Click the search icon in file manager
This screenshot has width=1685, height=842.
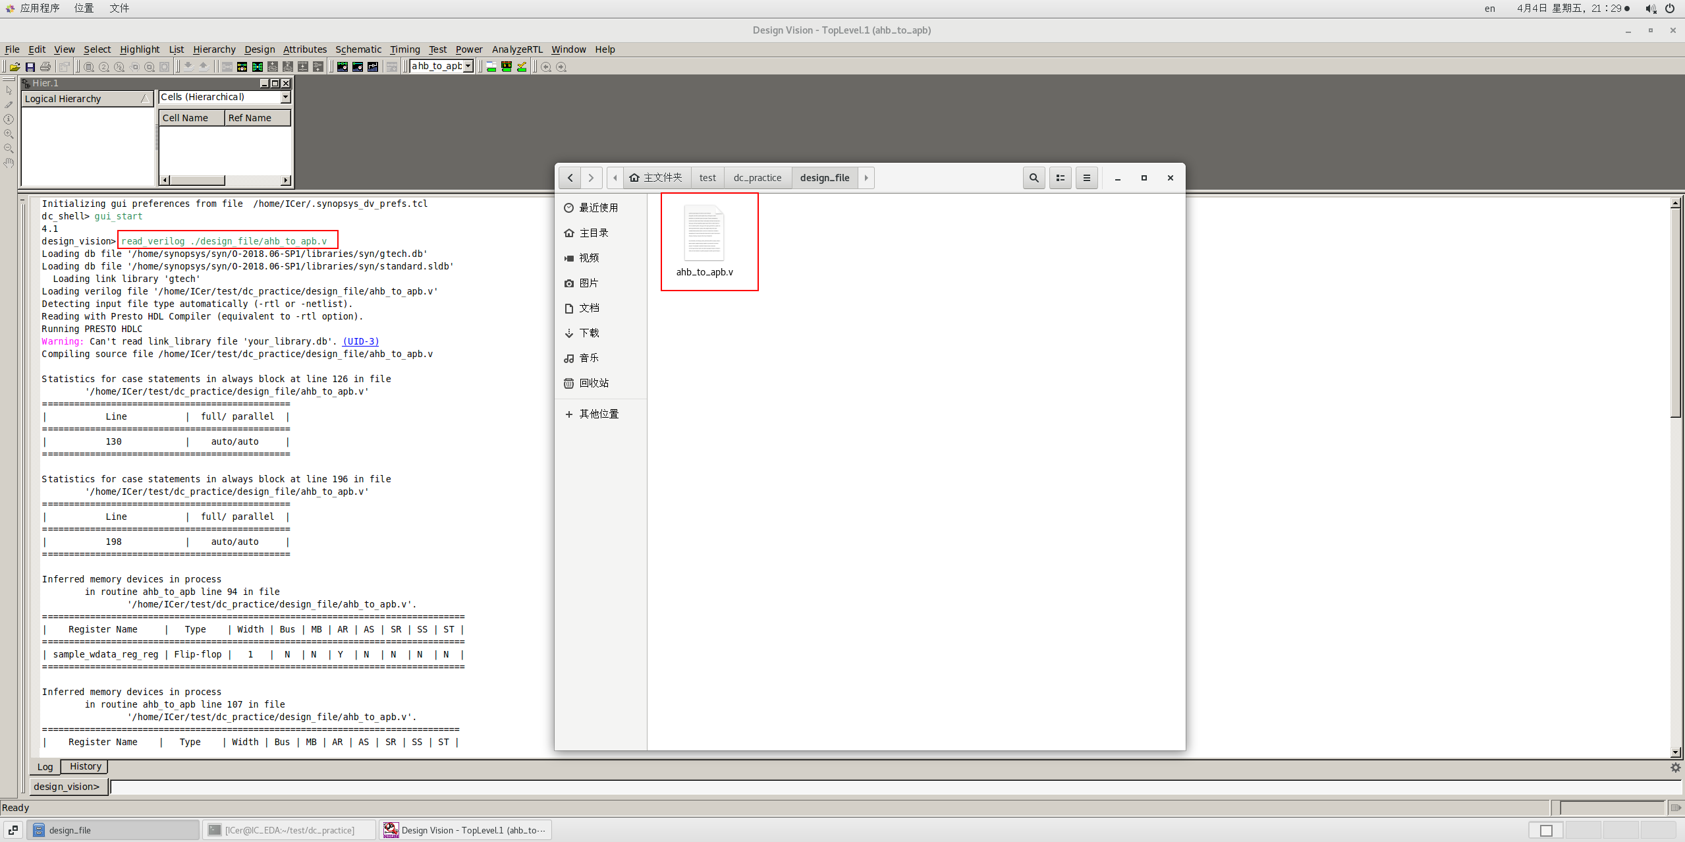(1034, 178)
